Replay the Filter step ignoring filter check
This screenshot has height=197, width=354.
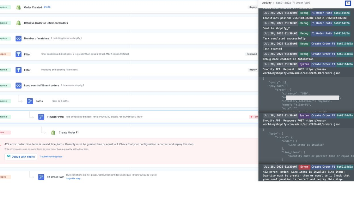253,70
